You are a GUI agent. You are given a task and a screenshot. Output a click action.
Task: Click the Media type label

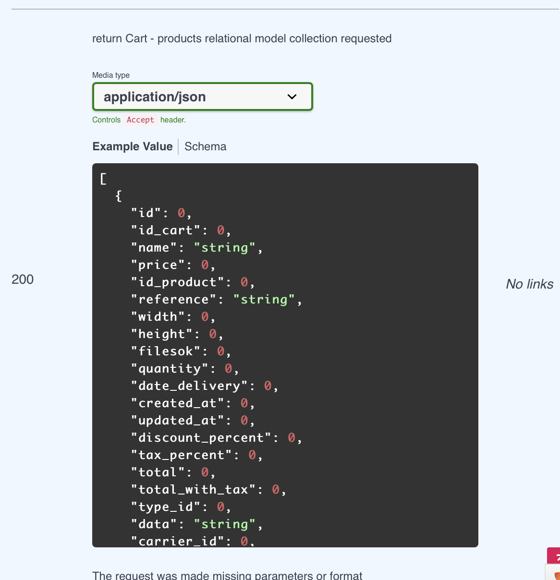pyautogui.click(x=111, y=75)
